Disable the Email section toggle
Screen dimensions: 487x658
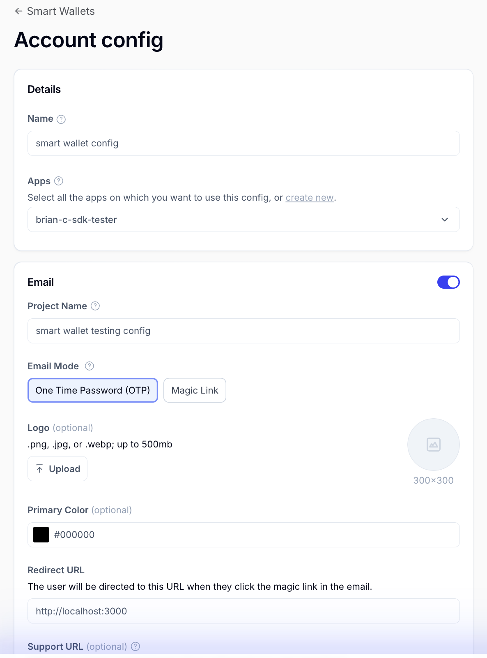click(x=448, y=282)
